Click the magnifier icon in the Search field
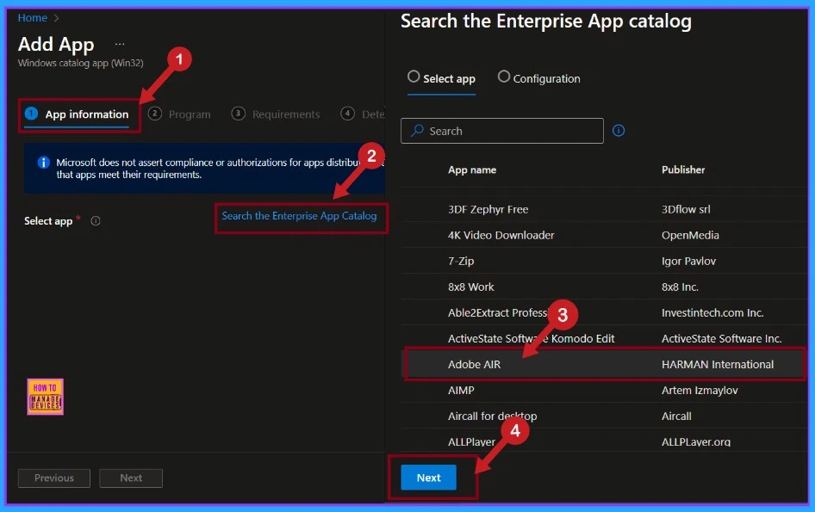 [417, 130]
